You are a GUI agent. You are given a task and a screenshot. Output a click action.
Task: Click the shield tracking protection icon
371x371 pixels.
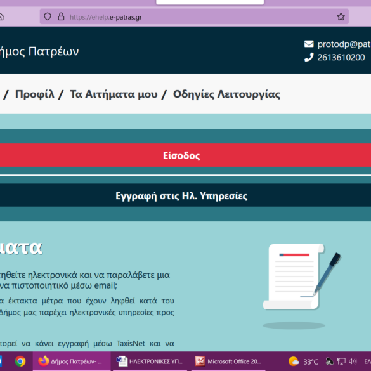[x=48, y=16]
